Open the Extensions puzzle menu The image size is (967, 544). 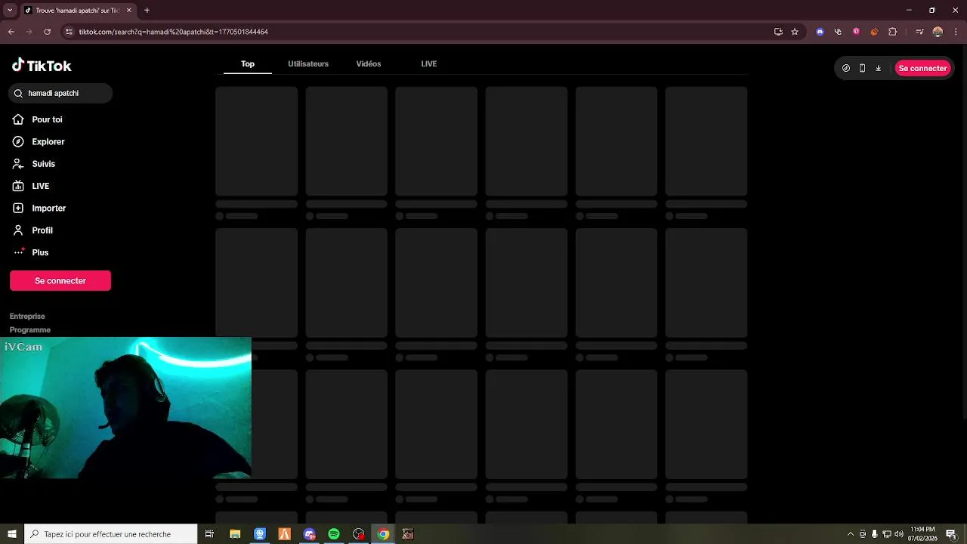pos(893,32)
